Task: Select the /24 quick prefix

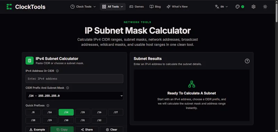Action: 66,112
